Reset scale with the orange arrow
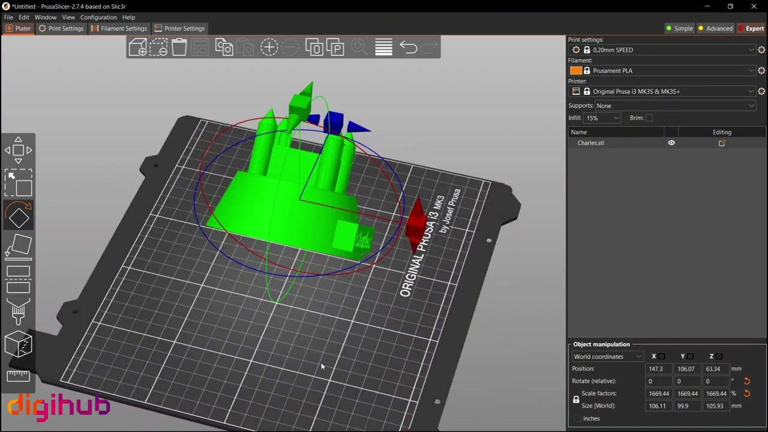This screenshot has width=768, height=432. (x=747, y=394)
